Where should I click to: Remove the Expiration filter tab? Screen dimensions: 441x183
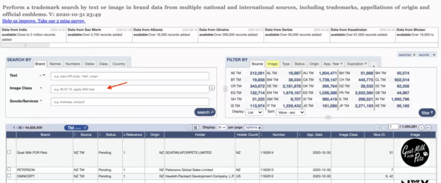click(x=366, y=64)
